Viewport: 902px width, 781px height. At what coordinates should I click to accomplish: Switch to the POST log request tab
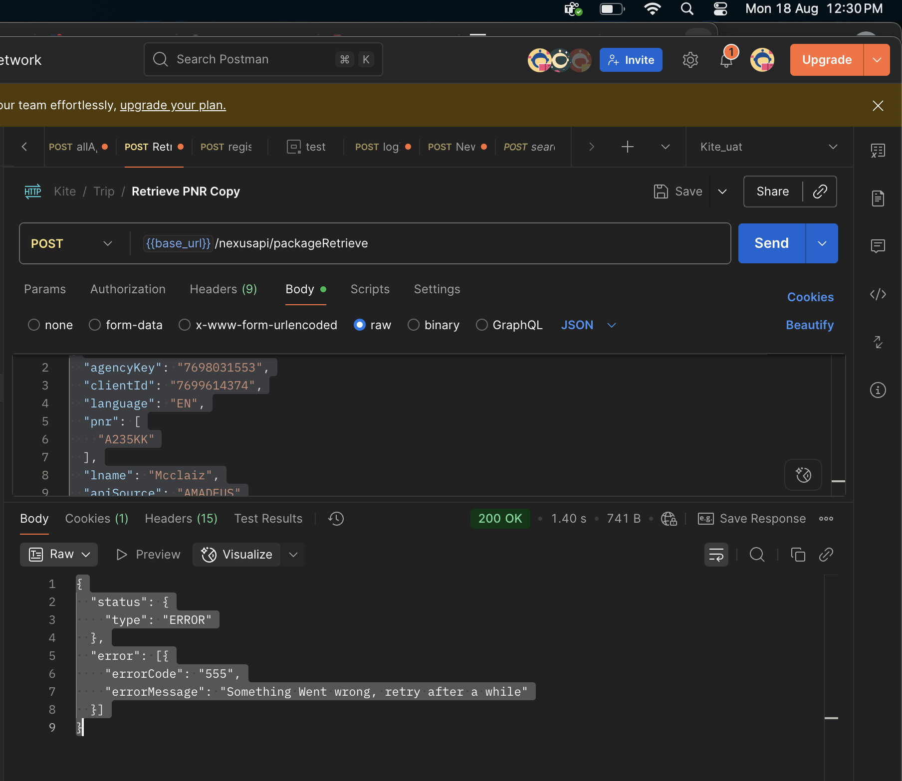tap(383, 147)
